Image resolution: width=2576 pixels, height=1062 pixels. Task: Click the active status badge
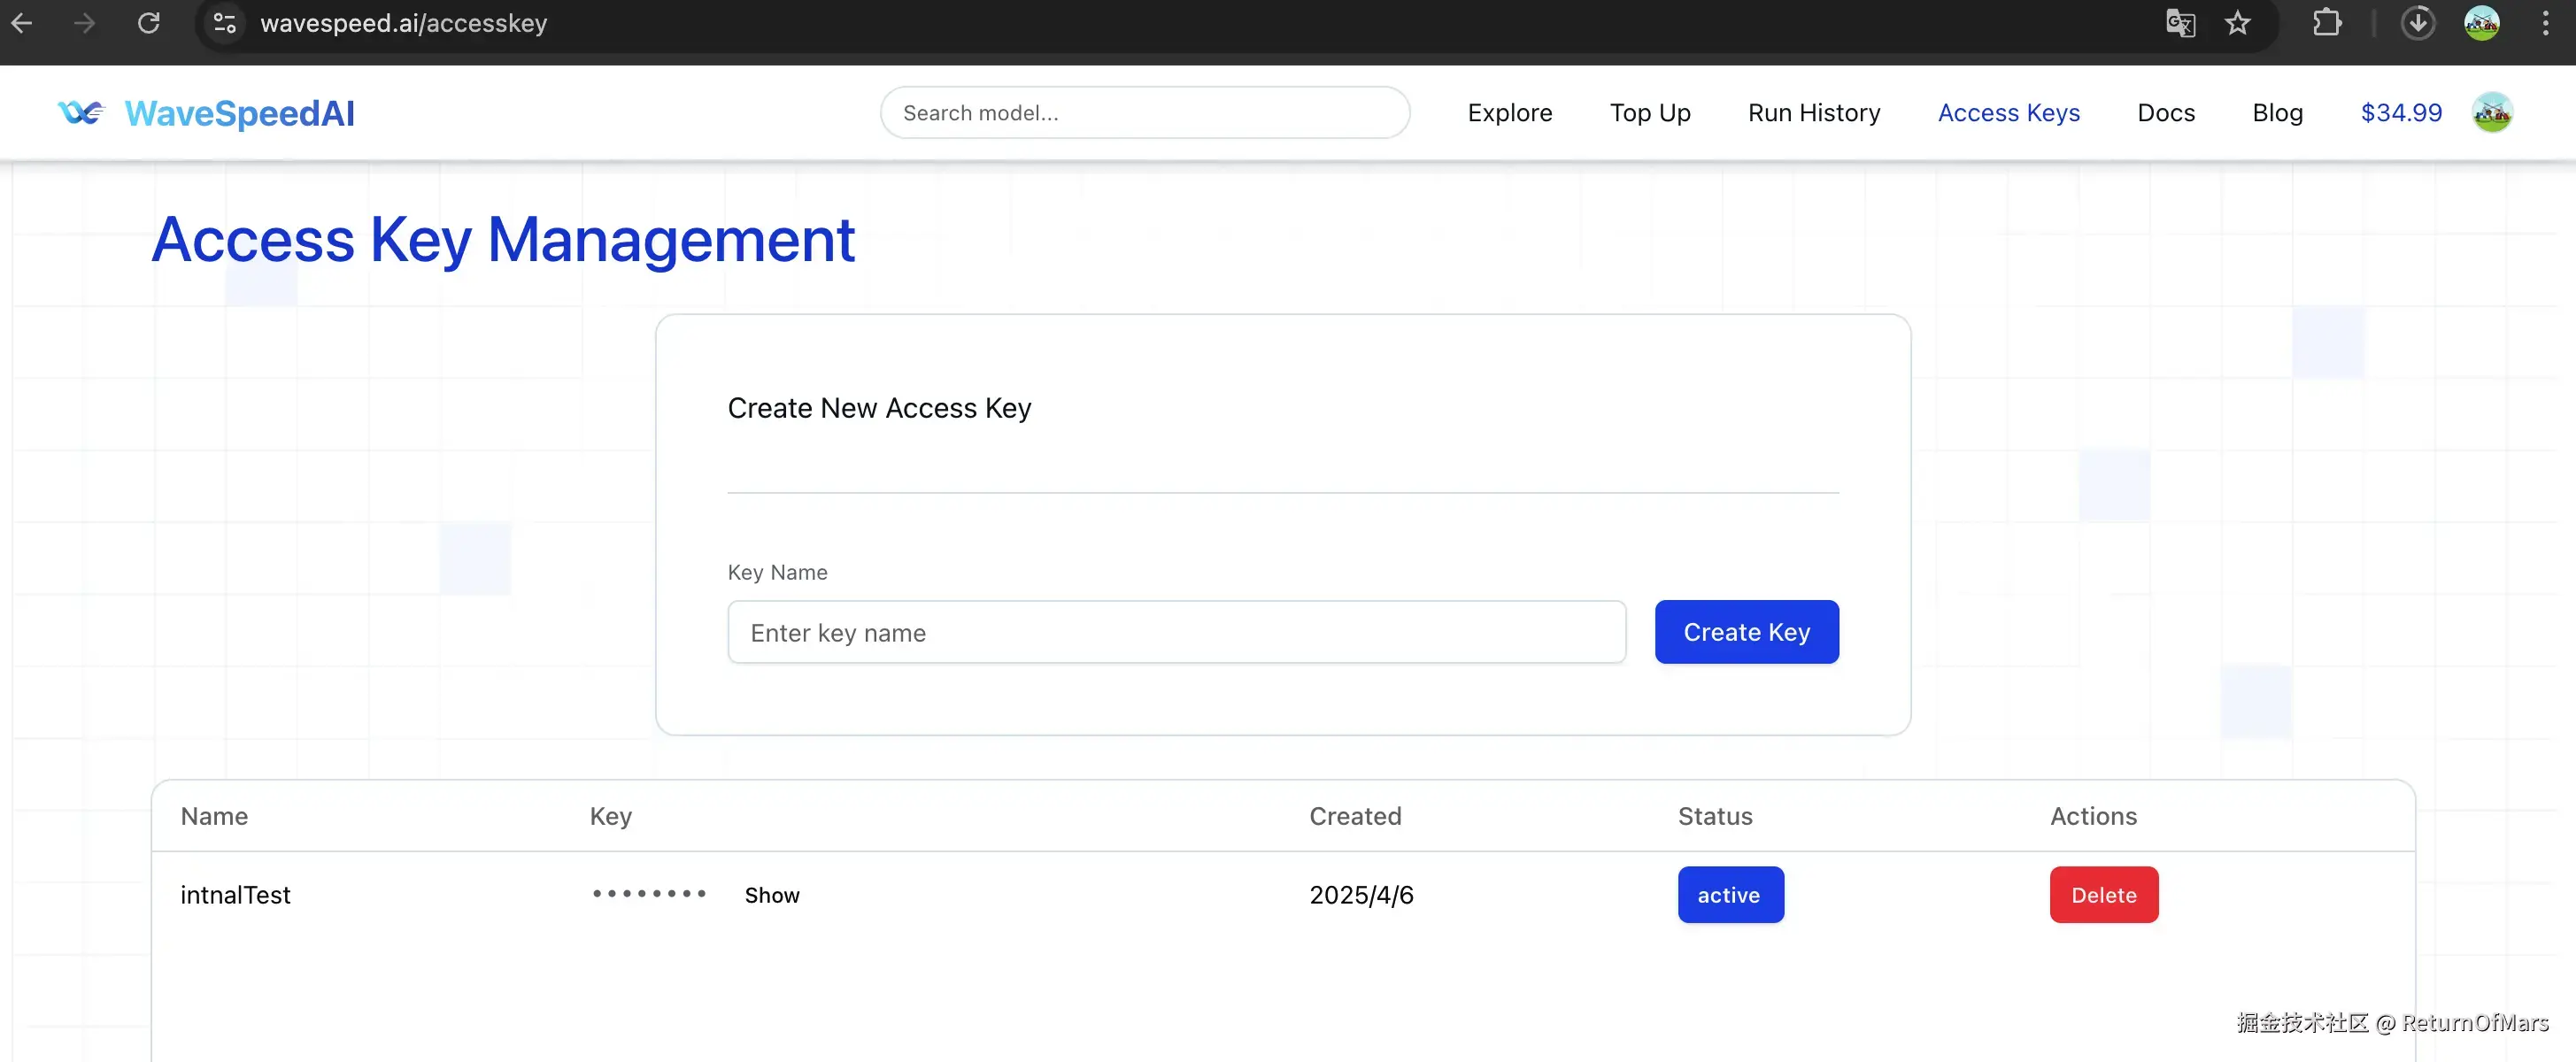pos(1730,895)
